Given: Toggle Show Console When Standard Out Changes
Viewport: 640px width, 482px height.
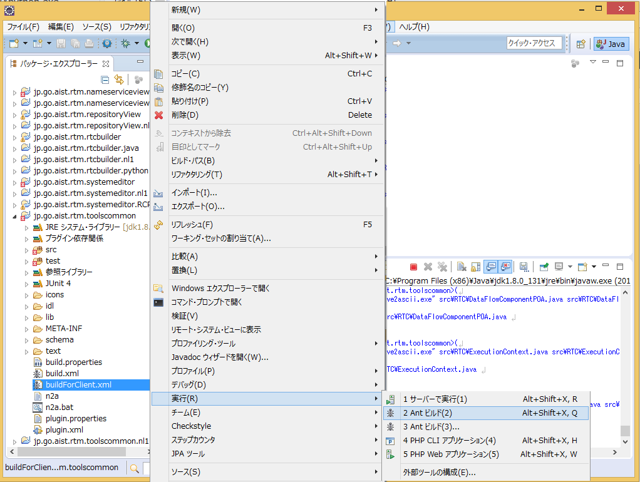Looking at the screenshot, I should point(491,267).
